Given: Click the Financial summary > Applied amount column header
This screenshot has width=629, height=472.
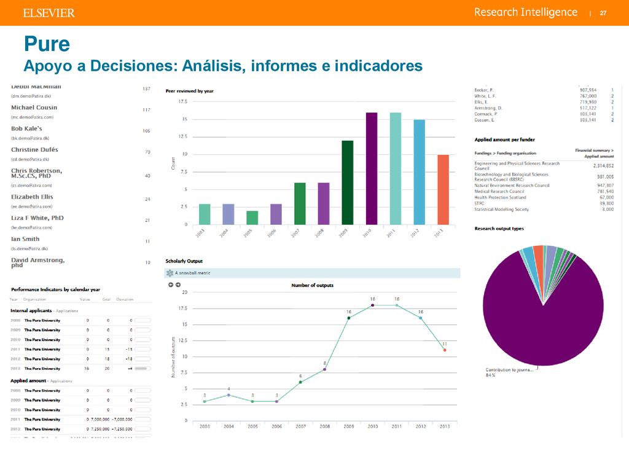Looking at the screenshot, I should 595,153.
